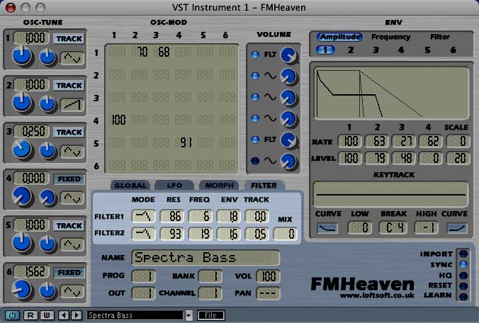
Task: Click Filter2 mode lowpass shape icon
Action: click(x=143, y=234)
